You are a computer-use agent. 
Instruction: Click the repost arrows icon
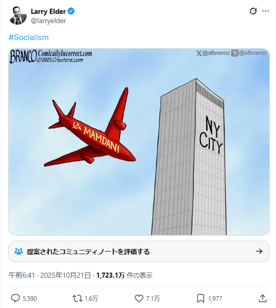pyautogui.click(x=77, y=298)
